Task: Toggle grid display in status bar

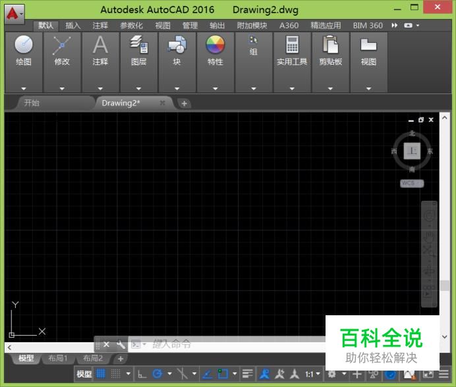Action: point(101,374)
